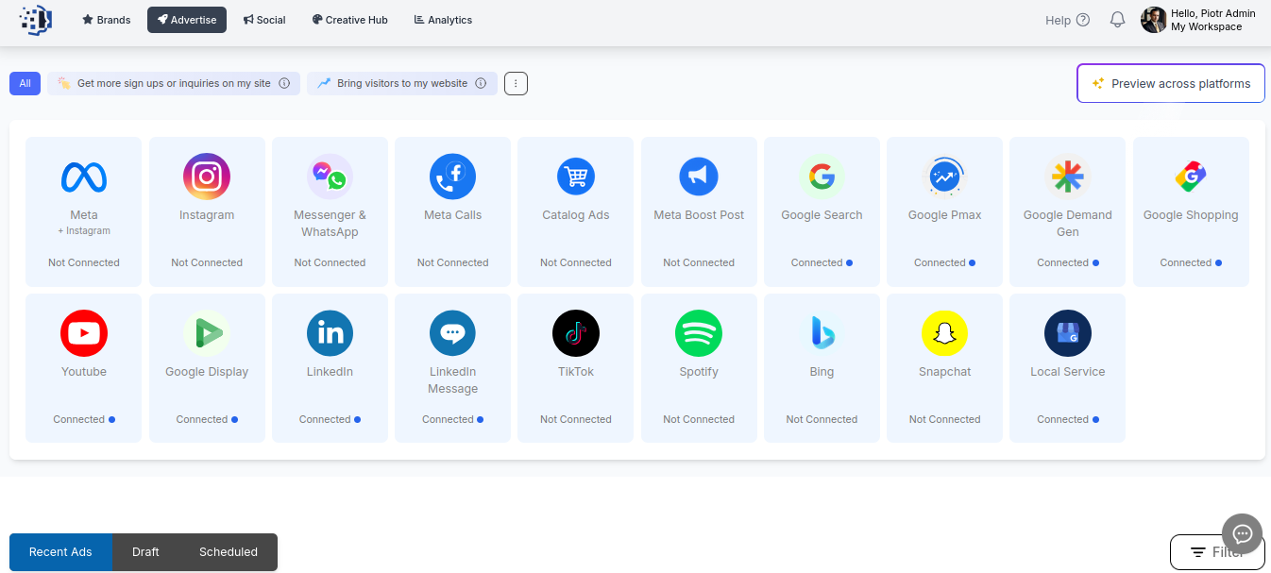Screen dimensions: 1271x573
Task: Select the Google Search platform icon
Action: tap(822, 177)
